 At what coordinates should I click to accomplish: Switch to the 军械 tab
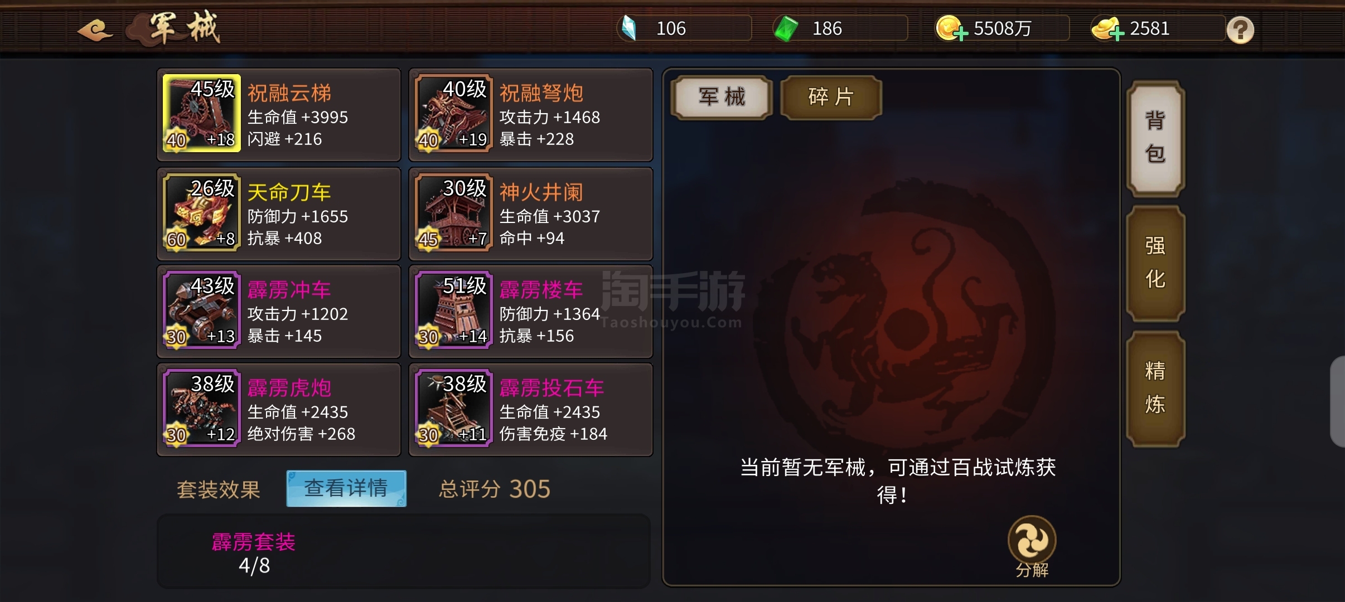[x=722, y=98]
